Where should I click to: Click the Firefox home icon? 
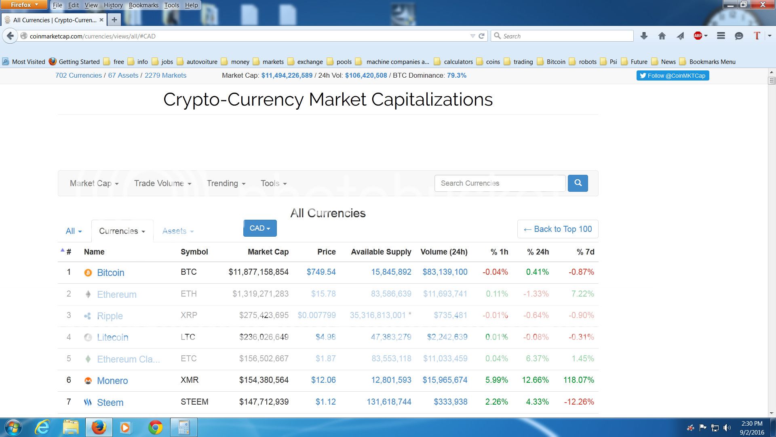pyautogui.click(x=662, y=36)
